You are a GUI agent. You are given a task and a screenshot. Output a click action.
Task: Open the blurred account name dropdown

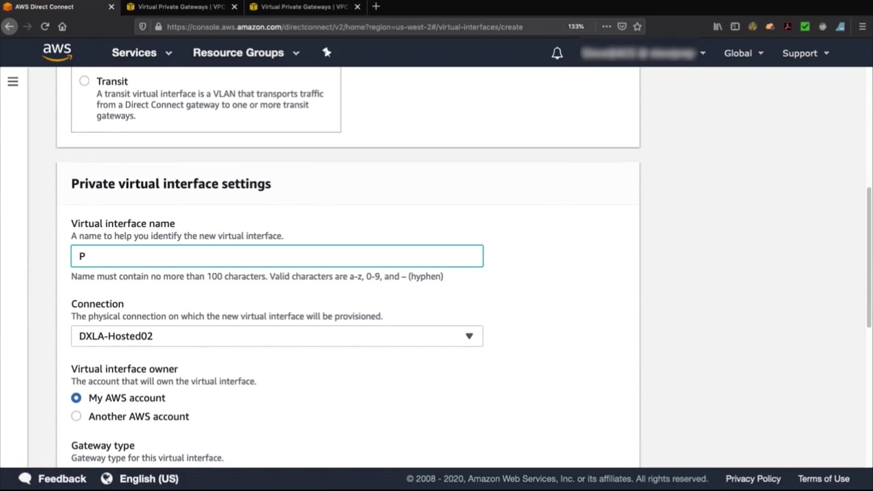click(x=643, y=53)
